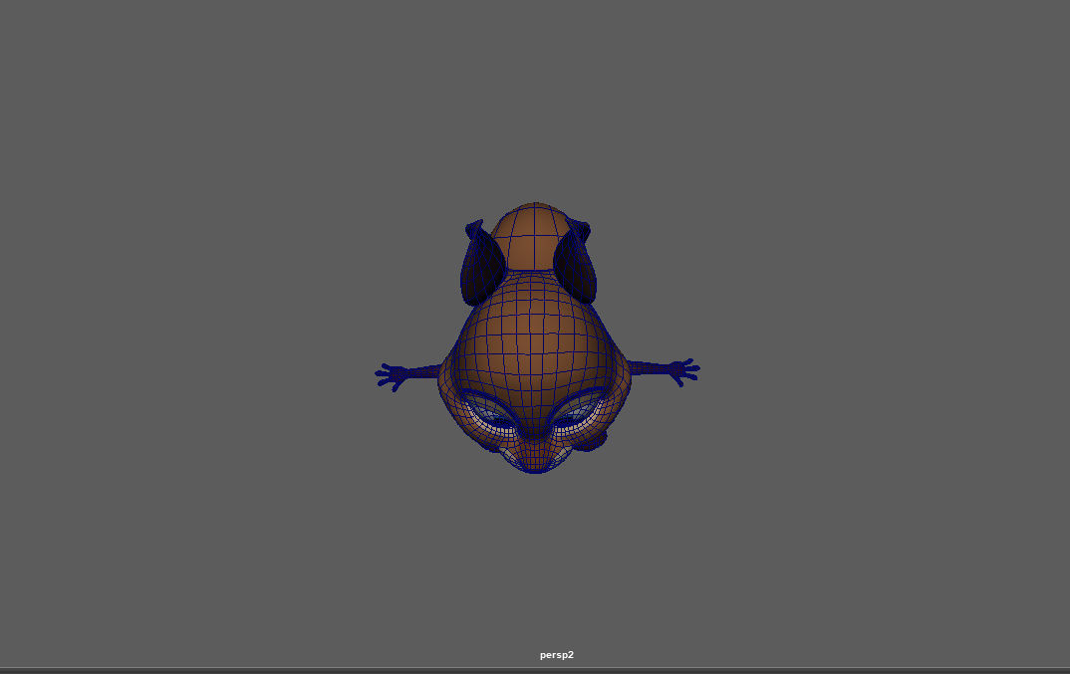This screenshot has width=1070, height=674.
Task: Select the dark ear on the left side
Action: (482, 263)
